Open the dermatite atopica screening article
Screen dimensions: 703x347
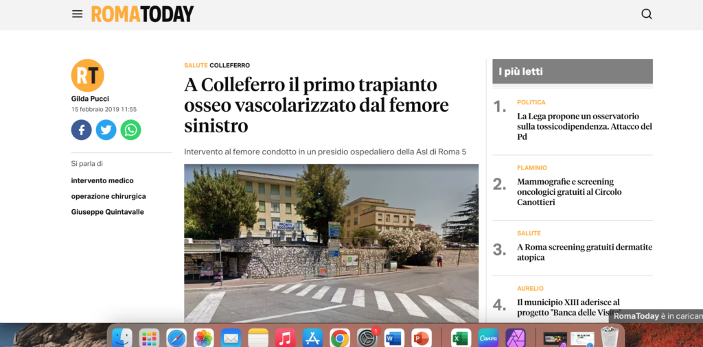coord(585,252)
